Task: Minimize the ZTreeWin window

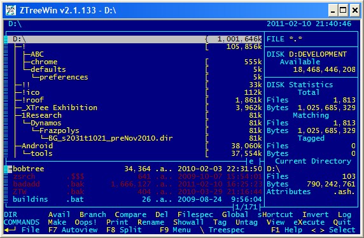Action: [333, 10]
